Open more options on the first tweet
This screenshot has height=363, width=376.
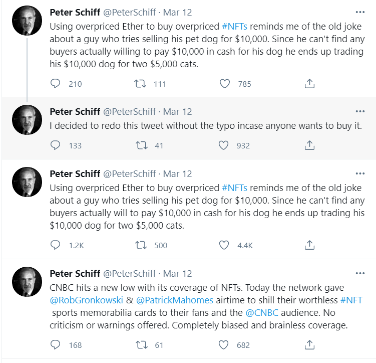tap(360, 12)
